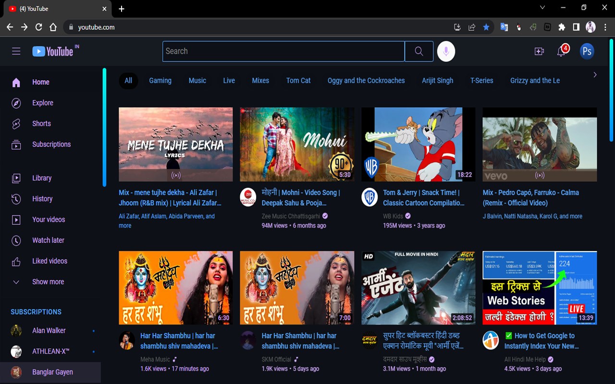
Task: Click the sidebar's cyan scrollbar
Action: click(x=104, y=127)
